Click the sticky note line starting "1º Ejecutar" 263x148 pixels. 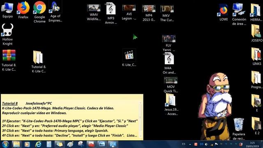[70, 121]
